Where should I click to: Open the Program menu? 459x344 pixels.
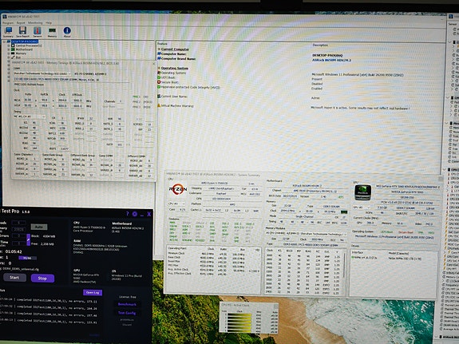pos(8,22)
